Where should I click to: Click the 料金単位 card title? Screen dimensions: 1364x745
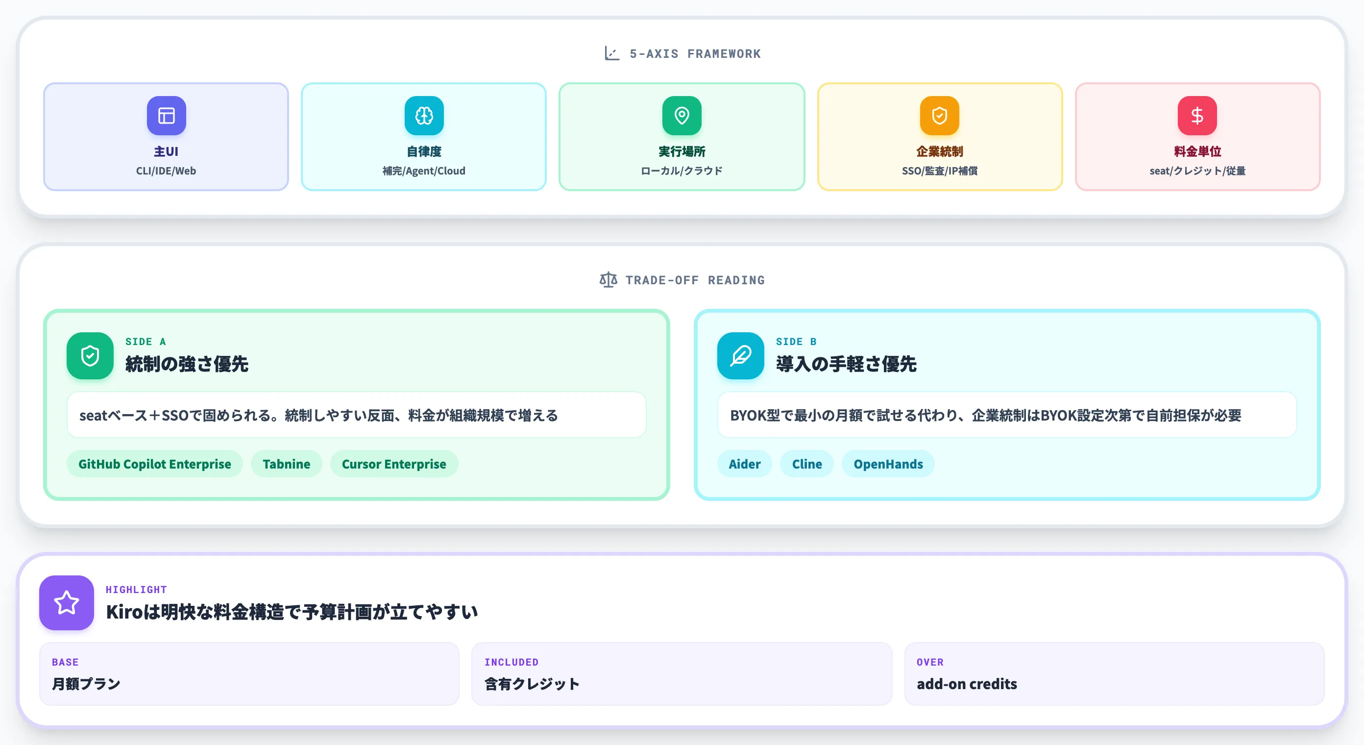1198,151
